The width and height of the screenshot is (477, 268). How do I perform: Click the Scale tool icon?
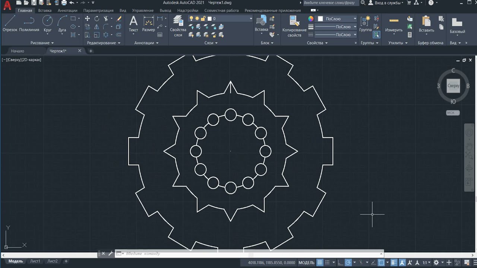click(97, 35)
